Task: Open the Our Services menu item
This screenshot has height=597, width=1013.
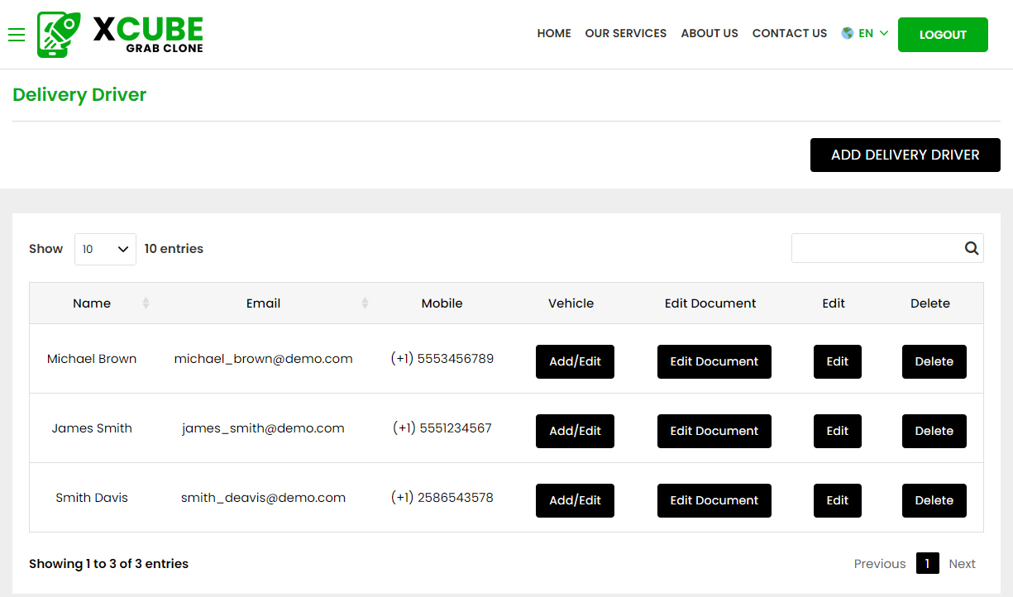Action: pyautogui.click(x=625, y=34)
